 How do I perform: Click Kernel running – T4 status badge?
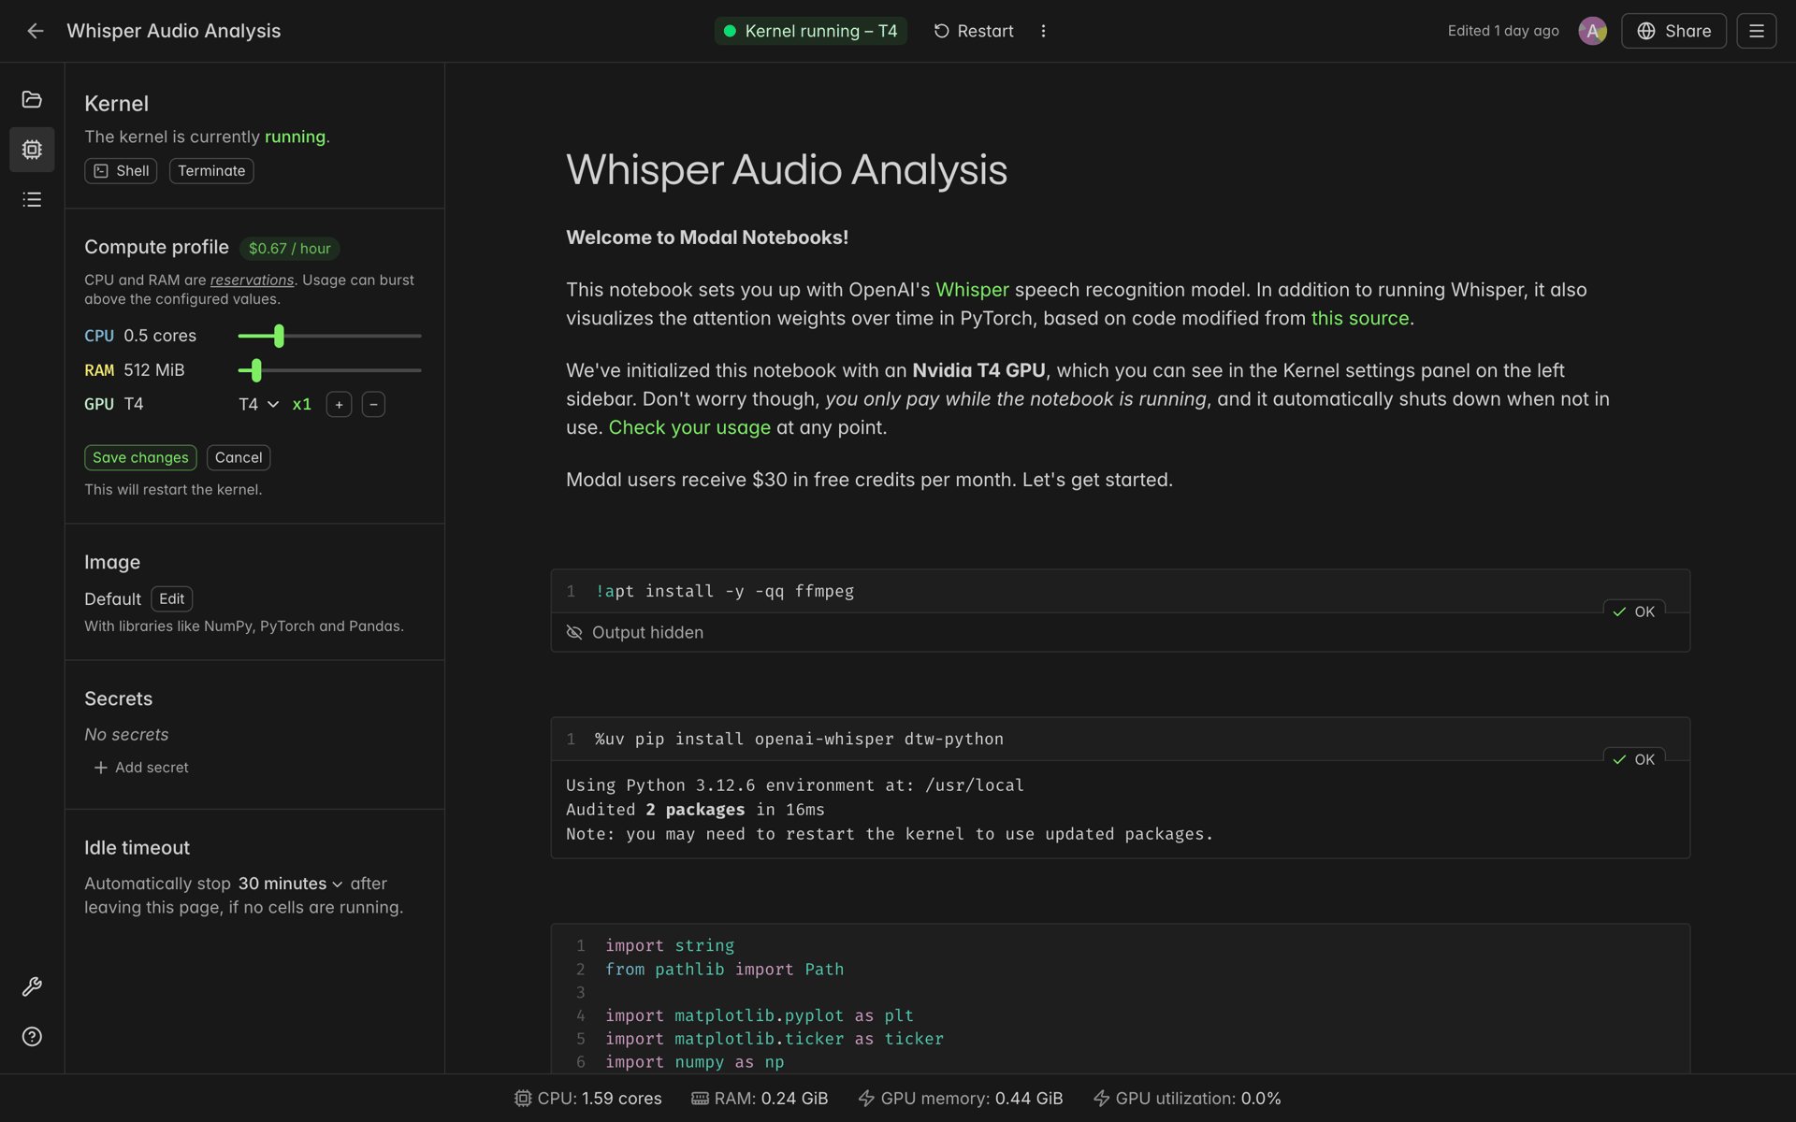(x=810, y=31)
